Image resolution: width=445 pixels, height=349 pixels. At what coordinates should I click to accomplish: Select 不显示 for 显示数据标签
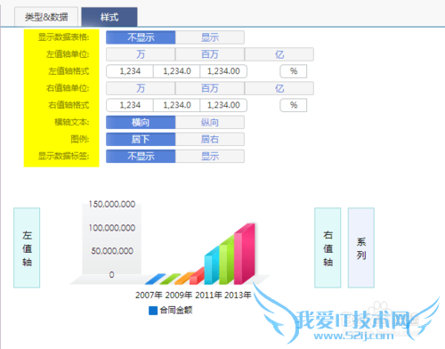pyautogui.click(x=141, y=156)
